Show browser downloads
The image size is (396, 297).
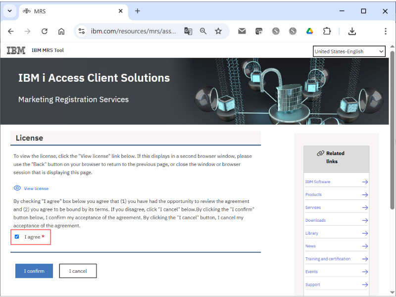[x=352, y=31]
